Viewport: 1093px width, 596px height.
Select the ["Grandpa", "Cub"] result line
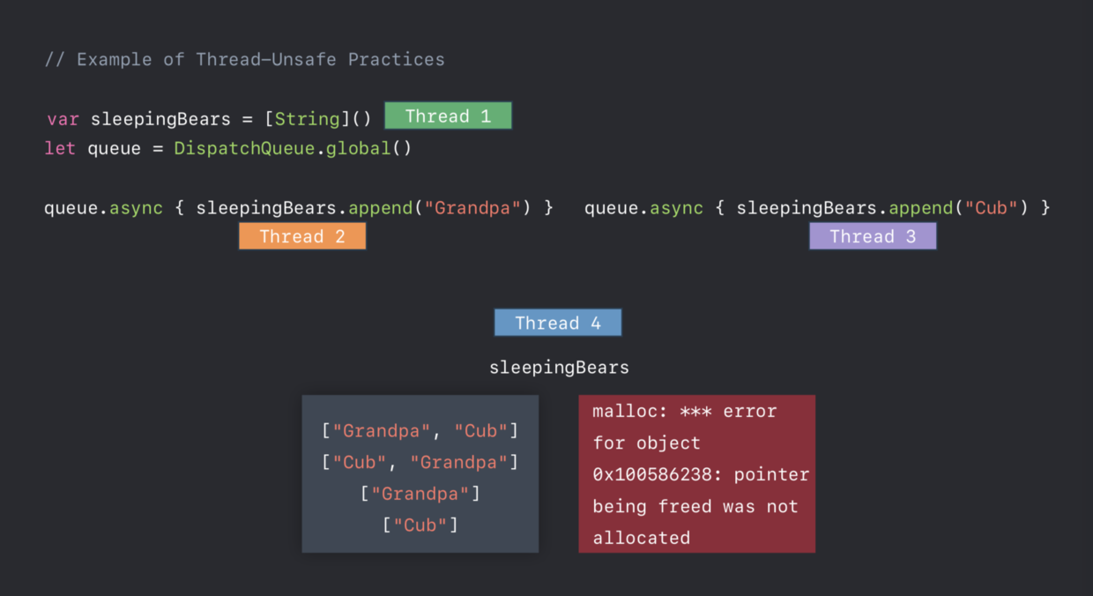click(420, 431)
